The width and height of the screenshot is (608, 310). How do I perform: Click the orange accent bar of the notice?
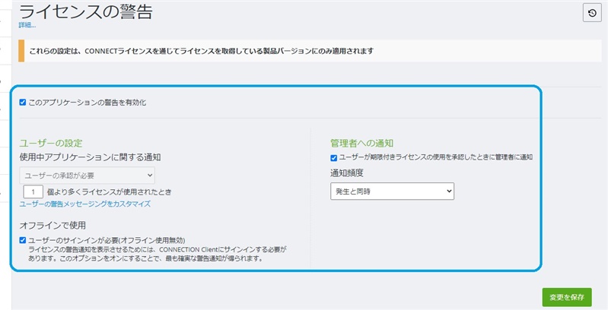coord(21,51)
